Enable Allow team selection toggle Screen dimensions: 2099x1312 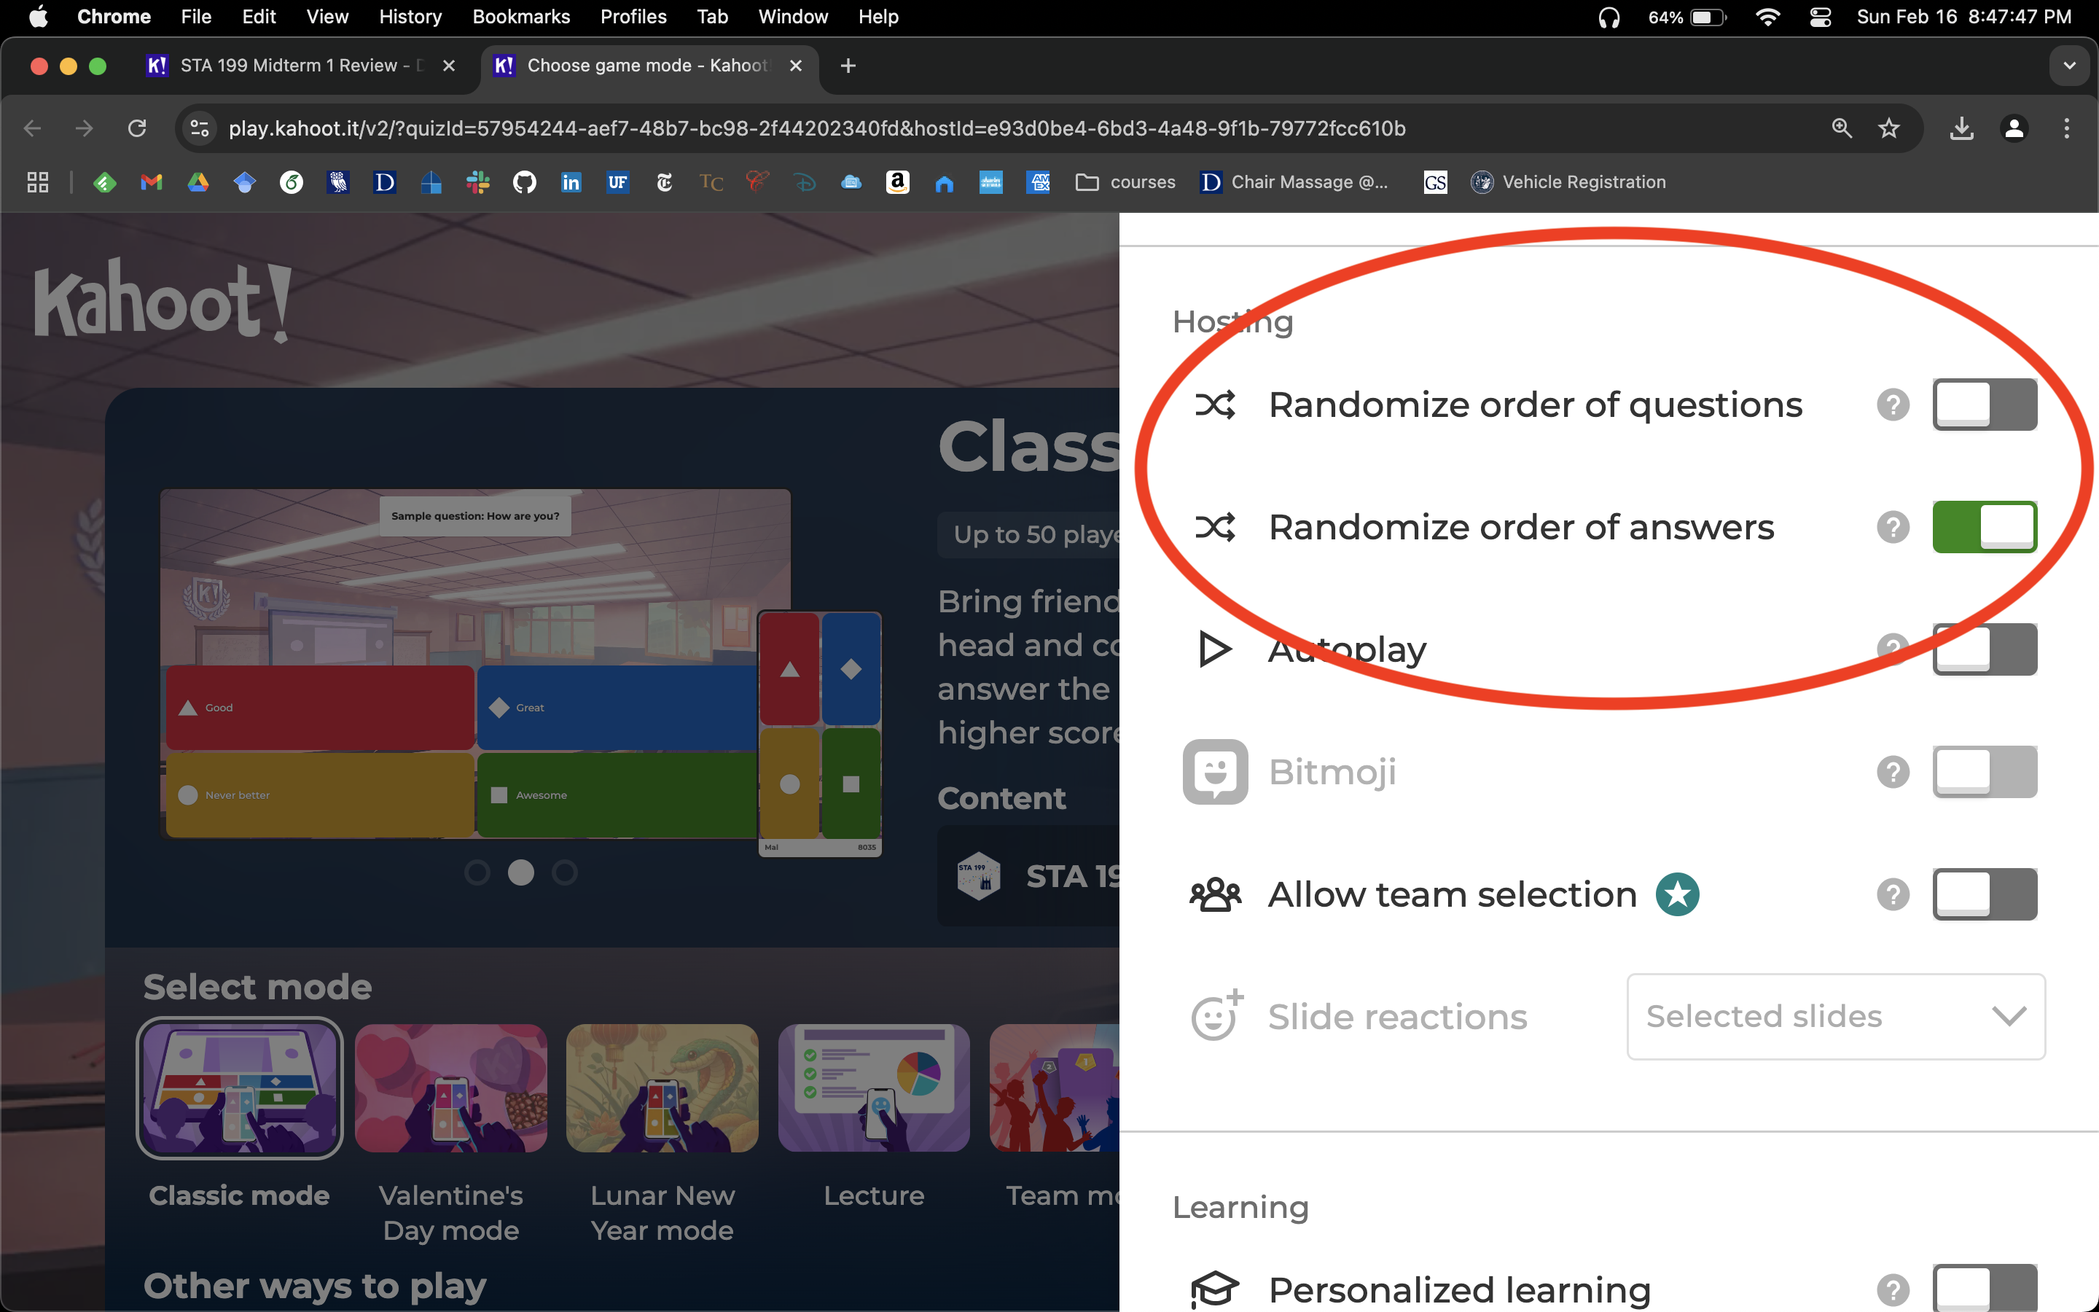click(1984, 894)
